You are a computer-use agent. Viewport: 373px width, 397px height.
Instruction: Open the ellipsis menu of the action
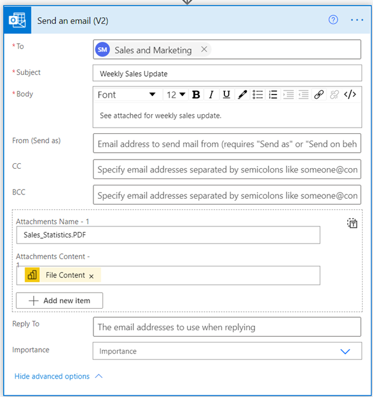357,20
